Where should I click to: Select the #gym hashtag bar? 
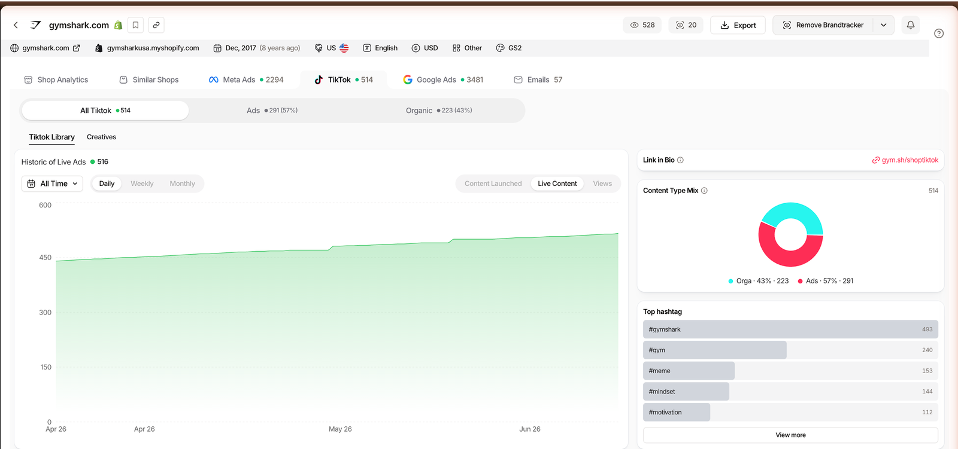(x=790, y=350)
